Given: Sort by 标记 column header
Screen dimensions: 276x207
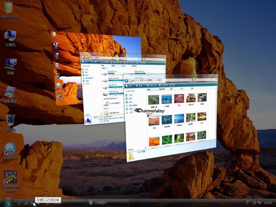Looking at the screenshot, I should pyautogui.click(x=171, y=89).
